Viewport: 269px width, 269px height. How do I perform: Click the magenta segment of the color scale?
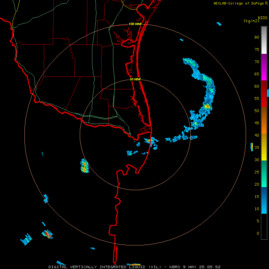pos(264,67)
